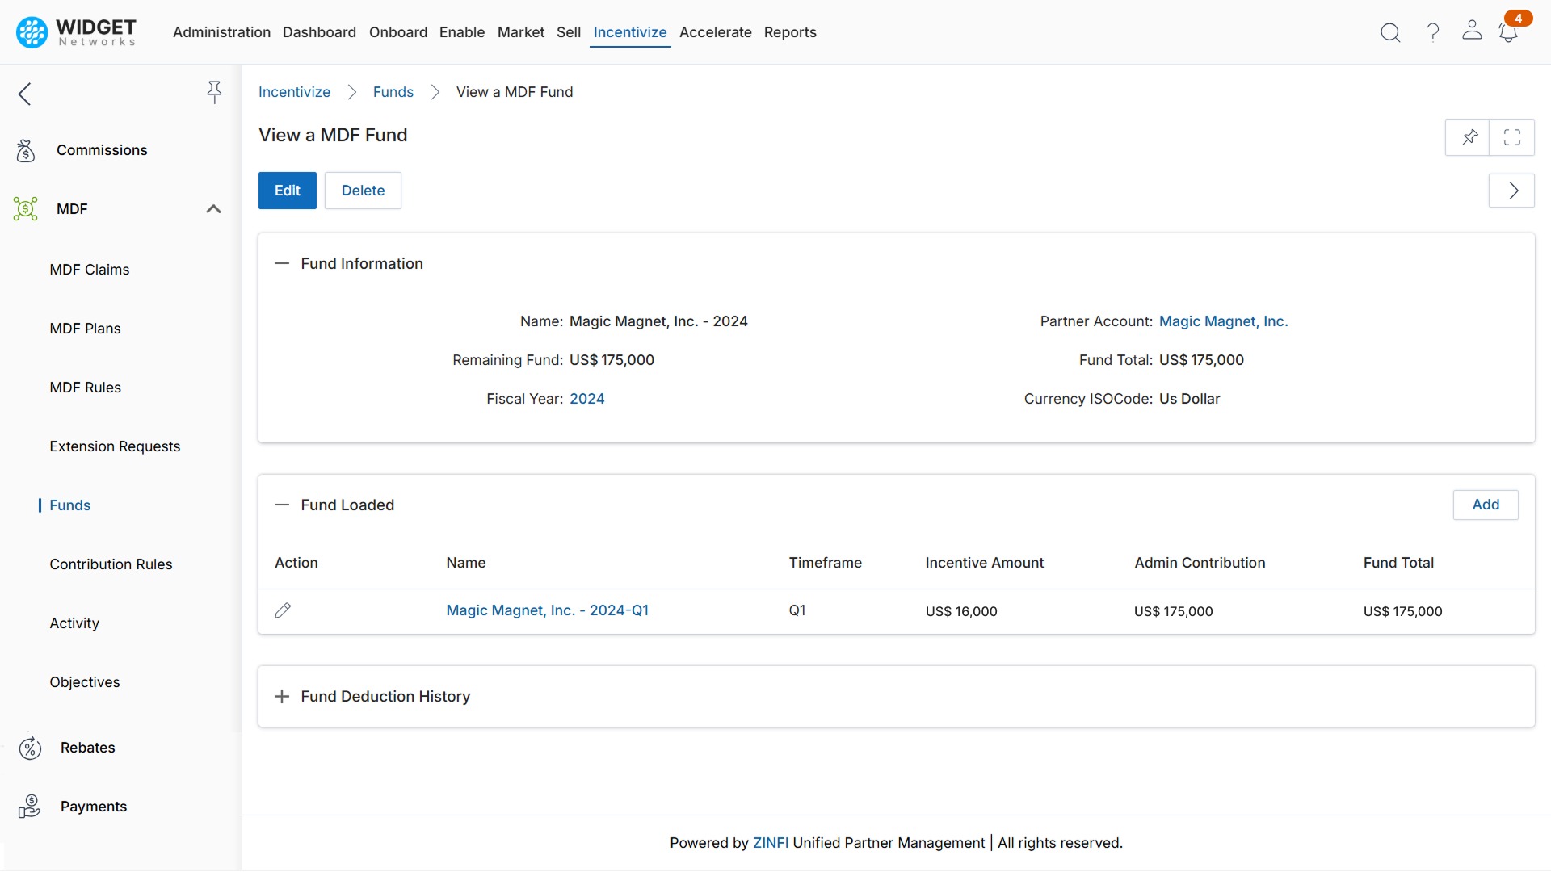
Task: Click the back arrow in sidebar
Action: [24, 94]
